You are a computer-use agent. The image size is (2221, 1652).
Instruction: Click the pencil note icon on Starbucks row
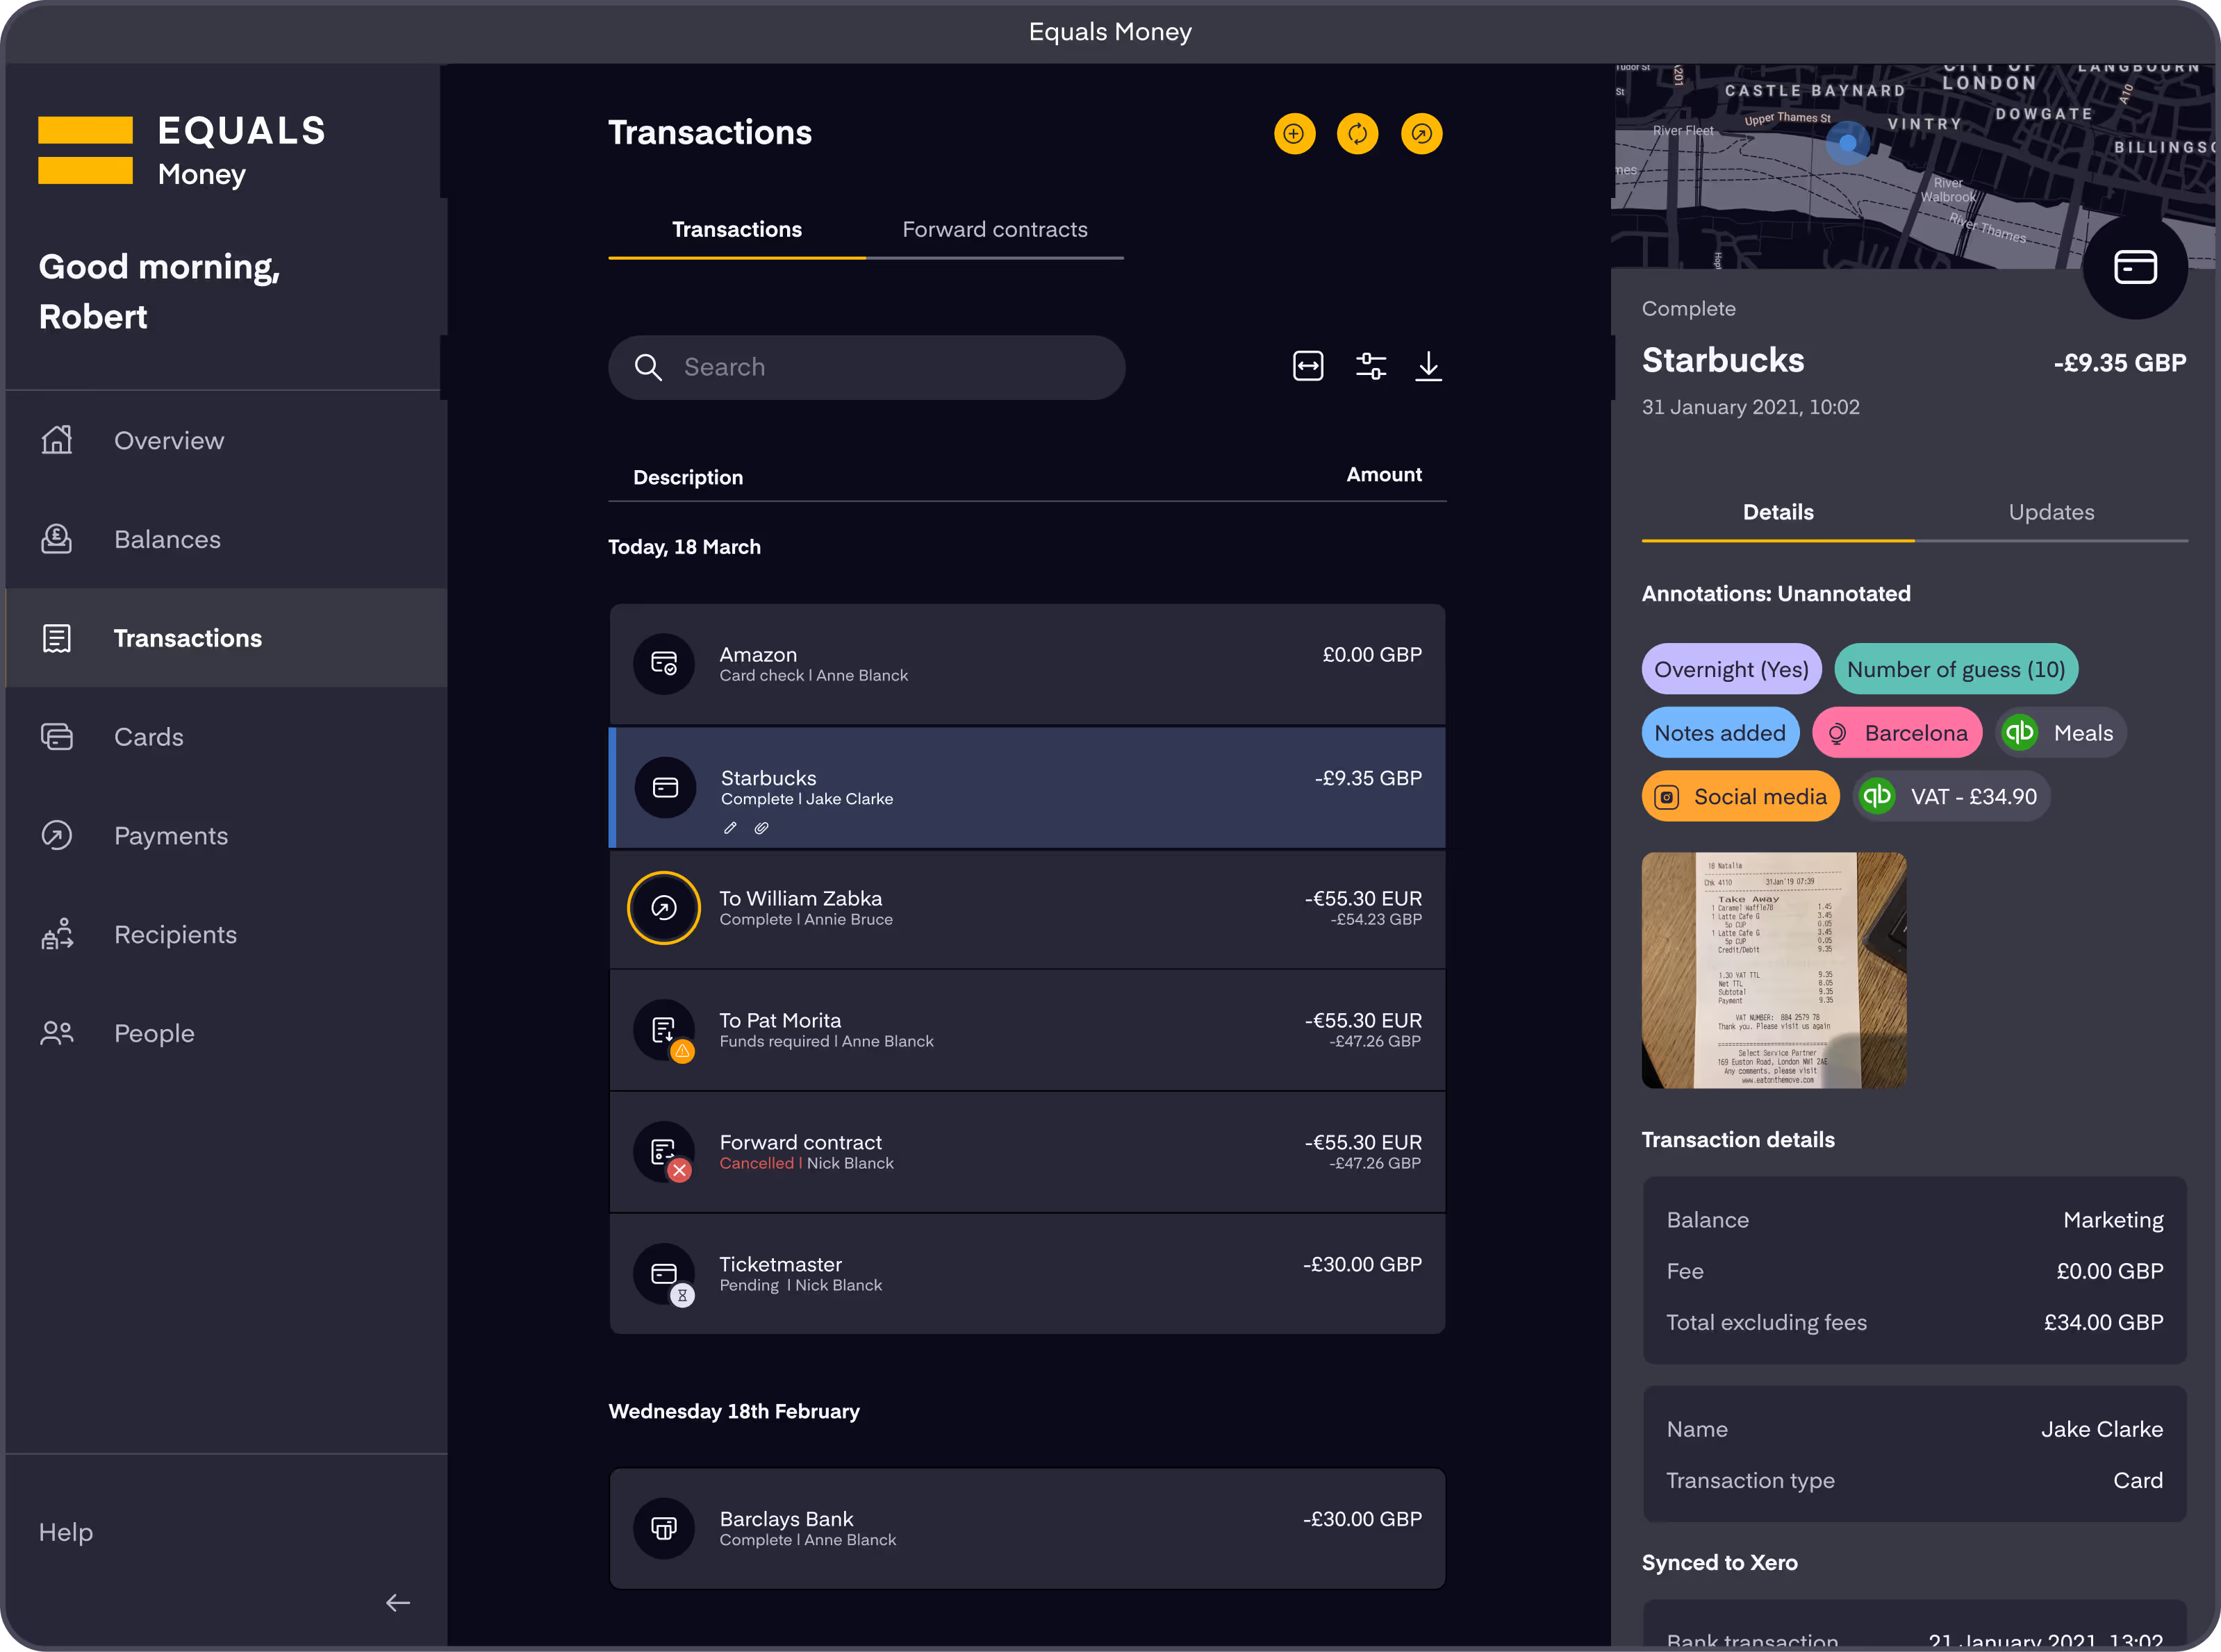pyautogui.click(x=730, y=828)
